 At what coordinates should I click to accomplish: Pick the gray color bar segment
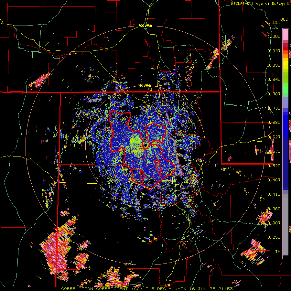tap(286, 225)
